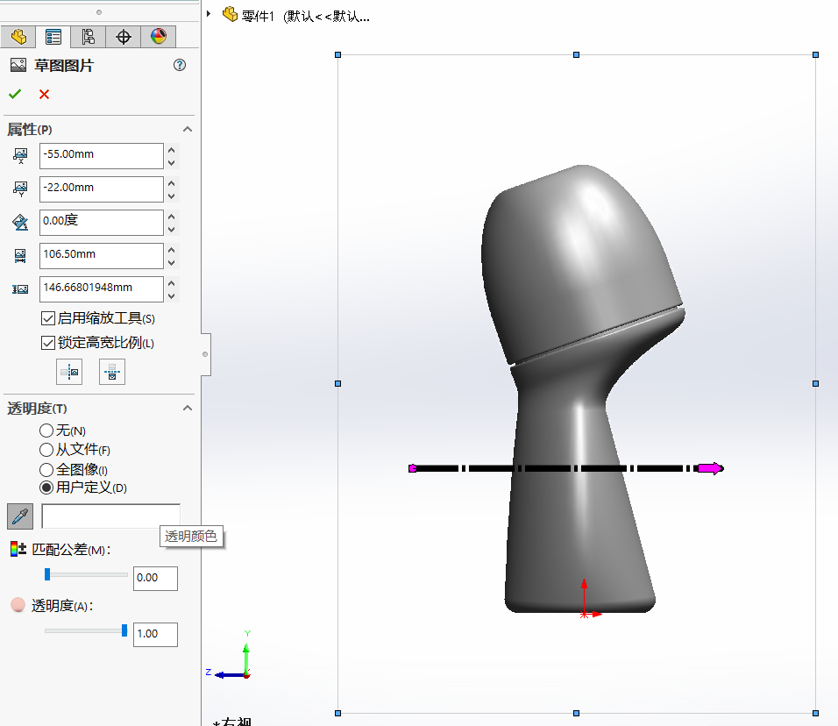The height and width of the screenshot is (726, 838).
Task: Select 从文件(F) transparency option
Action: click(x=46, y=450)
